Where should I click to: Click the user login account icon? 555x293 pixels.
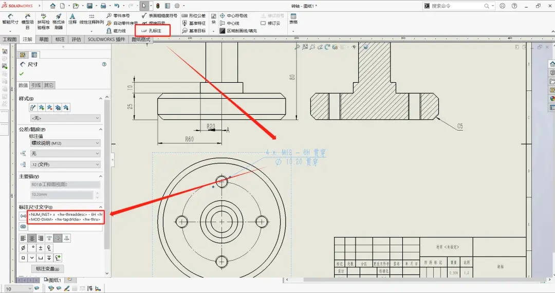pos(503,6)
